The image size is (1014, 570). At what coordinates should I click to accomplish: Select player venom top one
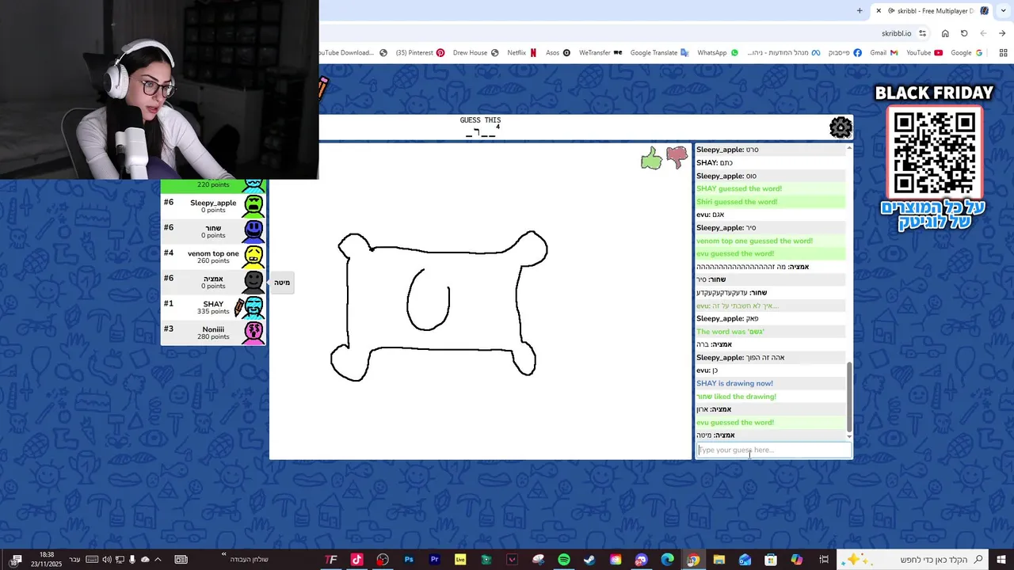(x=213, y=256)
